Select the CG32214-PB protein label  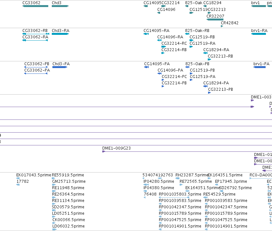click(174, 83)
